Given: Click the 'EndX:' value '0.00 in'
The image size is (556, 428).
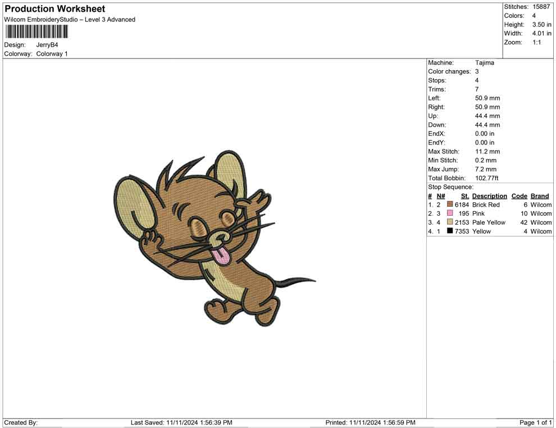Looking at the screenshot, I should [485, 134].
